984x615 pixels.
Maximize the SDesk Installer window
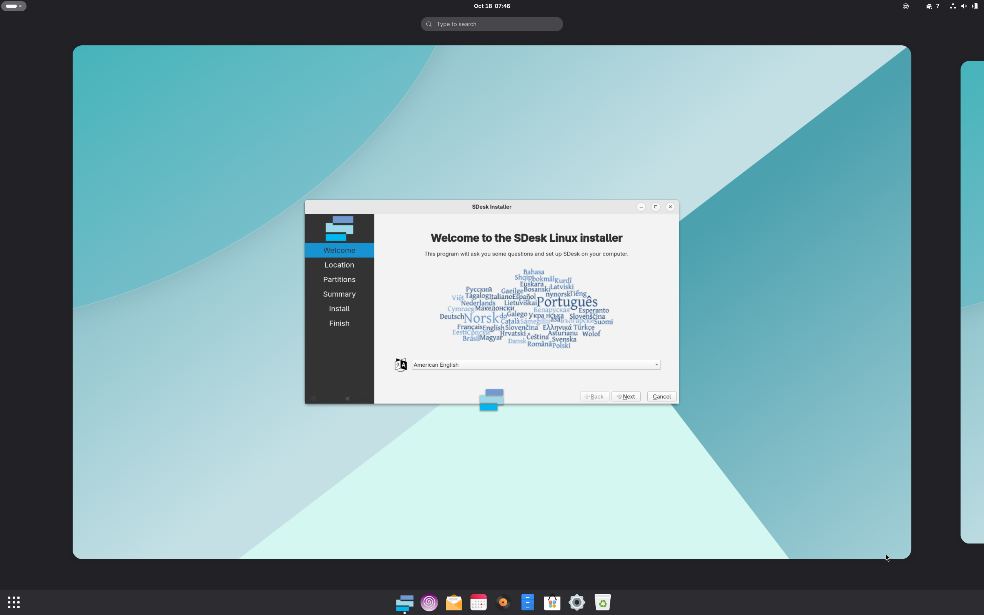655,207
